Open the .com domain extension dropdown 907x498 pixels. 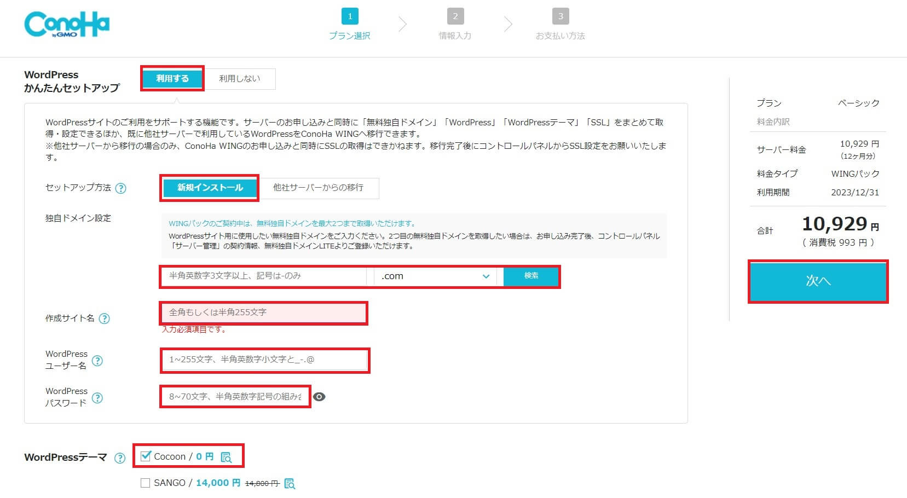435,276
